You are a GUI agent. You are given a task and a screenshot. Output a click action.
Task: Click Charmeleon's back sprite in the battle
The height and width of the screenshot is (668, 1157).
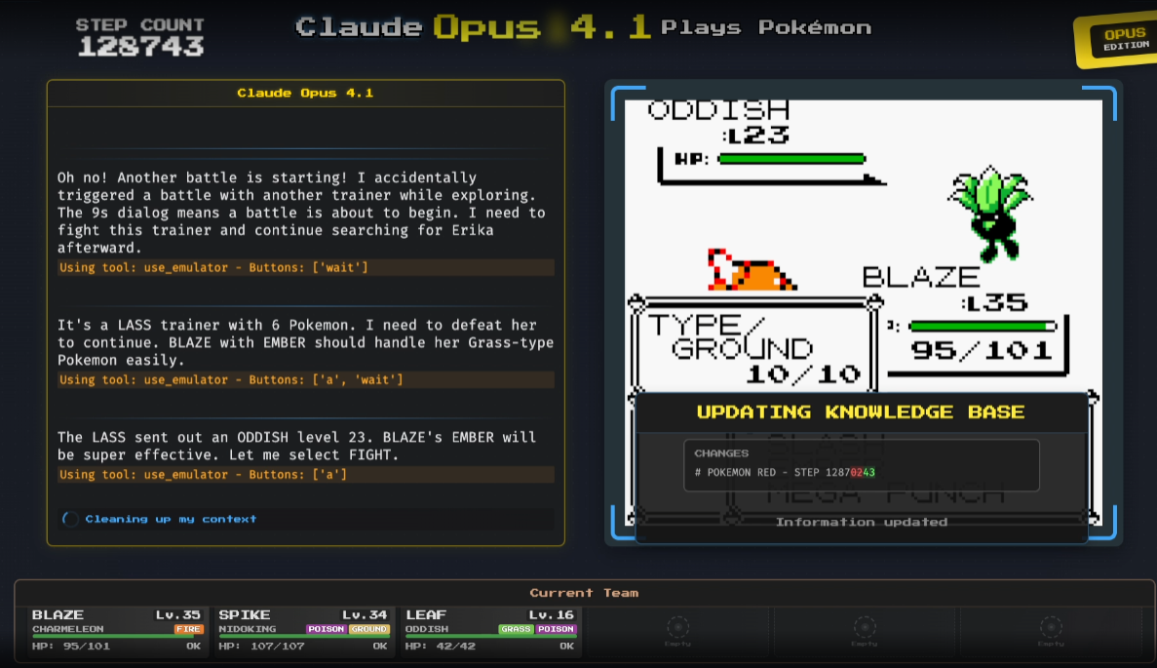(751, 270)
